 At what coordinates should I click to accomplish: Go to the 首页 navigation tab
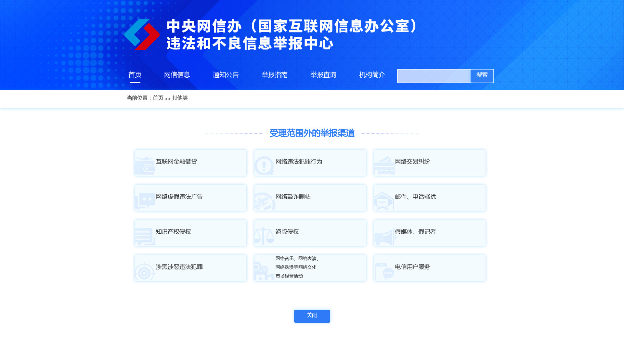click(135, 75)
